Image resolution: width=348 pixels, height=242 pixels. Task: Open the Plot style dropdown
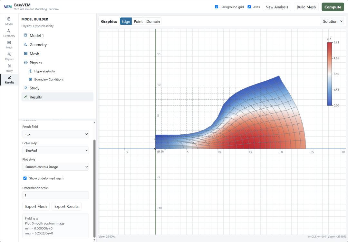coord(55,167)
